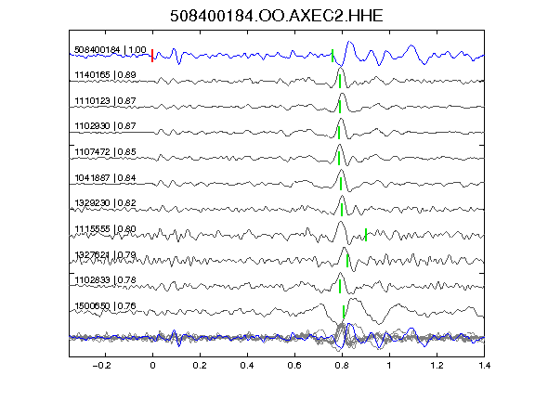
Task: Click the green pick on trace 1102930
Action: [x=339, y=133]
